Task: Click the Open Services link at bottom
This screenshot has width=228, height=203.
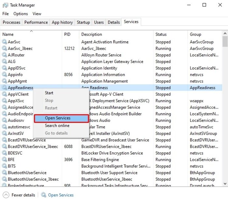Action: [61, 195]
